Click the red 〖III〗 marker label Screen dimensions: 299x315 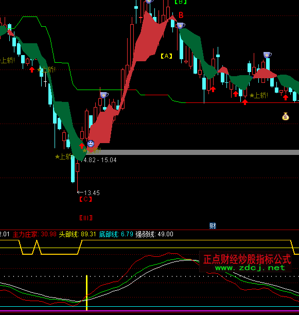click(86, 218)
